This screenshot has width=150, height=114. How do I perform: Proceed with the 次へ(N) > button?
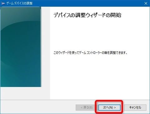click(109, 107)
